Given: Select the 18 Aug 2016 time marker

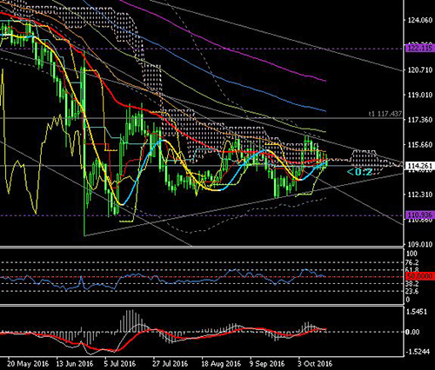Looking at the screenshot, I should coord(221,364).
